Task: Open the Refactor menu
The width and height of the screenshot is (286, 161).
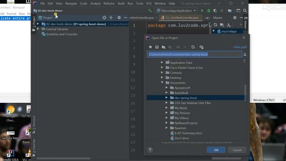Action: tap(109, 3)
